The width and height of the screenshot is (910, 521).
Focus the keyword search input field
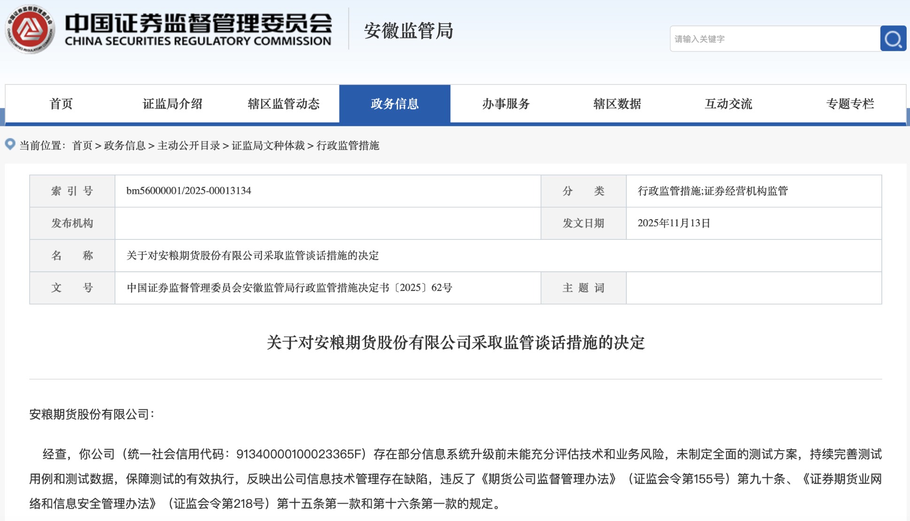pyautogui.click(x=775, y=39)
